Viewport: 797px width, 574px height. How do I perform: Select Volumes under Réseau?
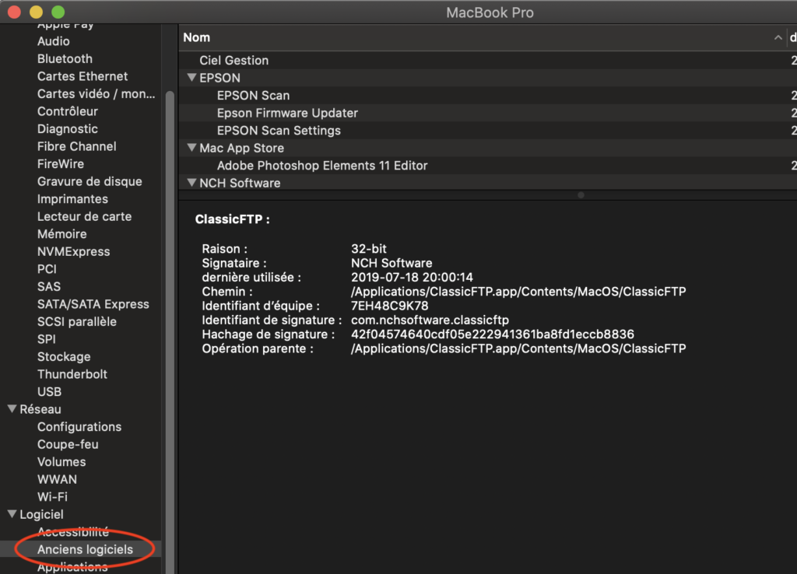click(61, 462)
